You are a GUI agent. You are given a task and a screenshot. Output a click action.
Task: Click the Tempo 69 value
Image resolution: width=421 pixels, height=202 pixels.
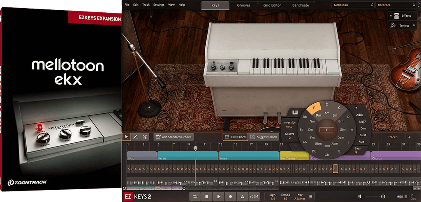click(285, 199)
